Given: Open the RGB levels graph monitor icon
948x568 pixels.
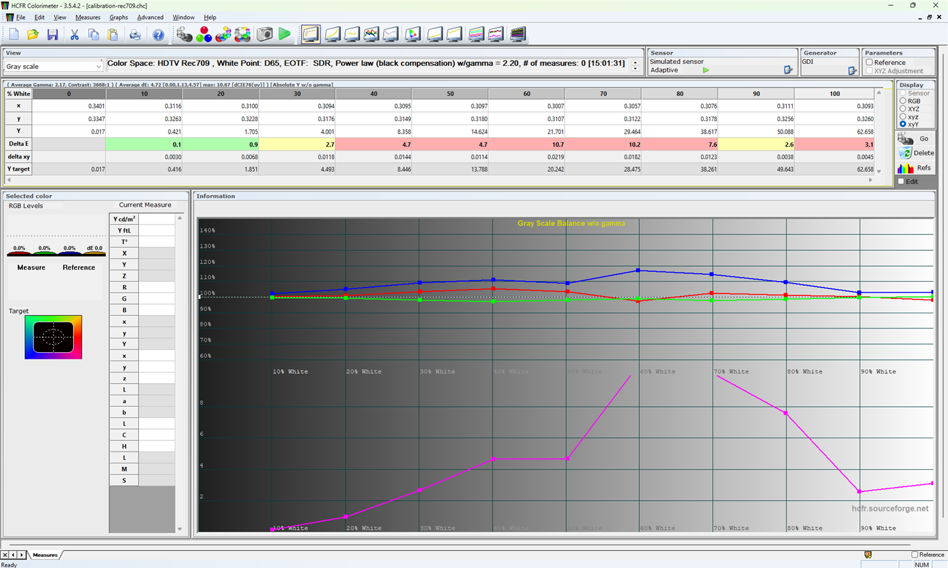Looking at the screenshot, I should tap(371, 34).
